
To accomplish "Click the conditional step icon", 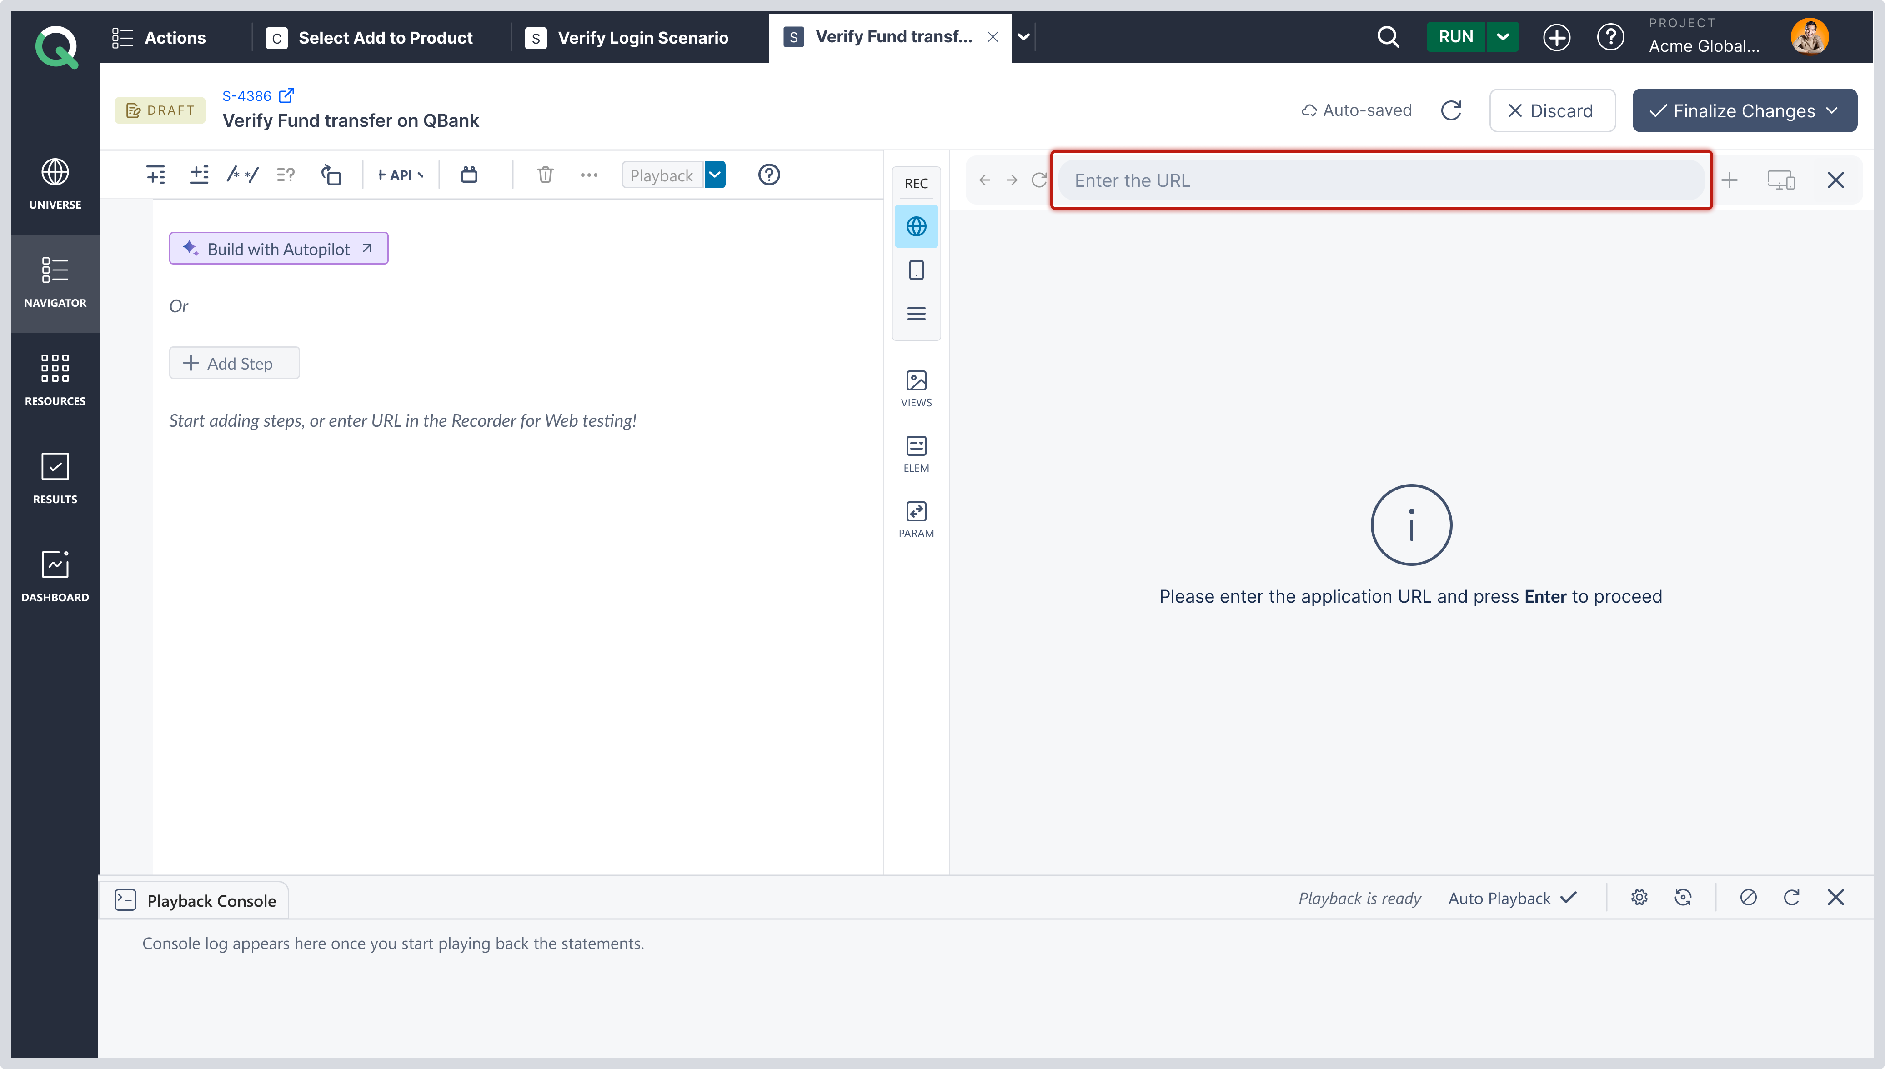I will (x=286, y=175).
